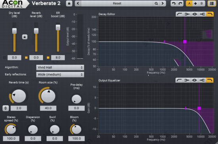The height and width of the screenshot is (144, 218).
Task: Open the Algorithm dropdown showing Vivid Hall
Action: 60,67
